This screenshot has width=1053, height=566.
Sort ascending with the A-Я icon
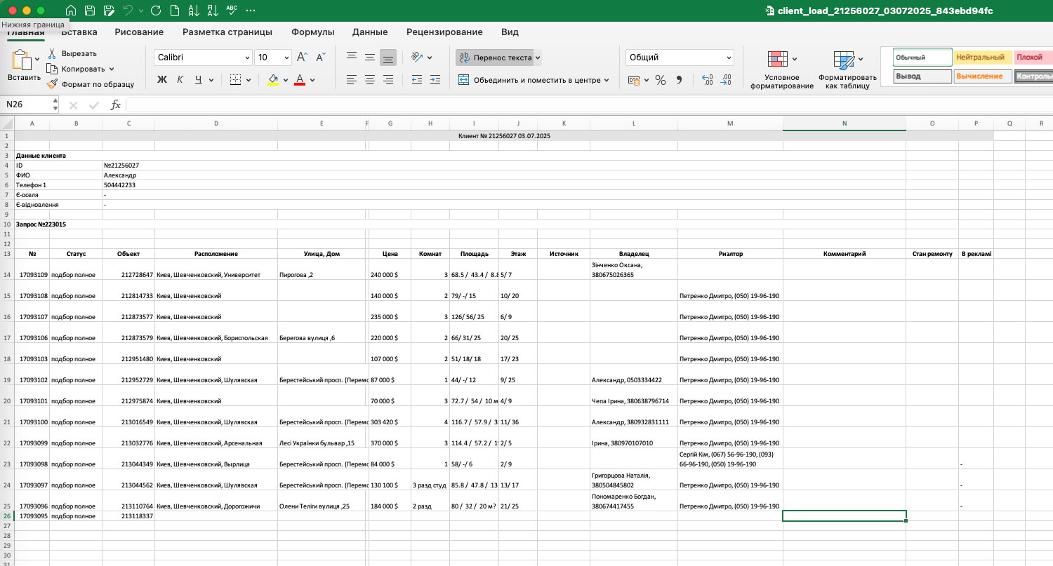click(194, 11)
